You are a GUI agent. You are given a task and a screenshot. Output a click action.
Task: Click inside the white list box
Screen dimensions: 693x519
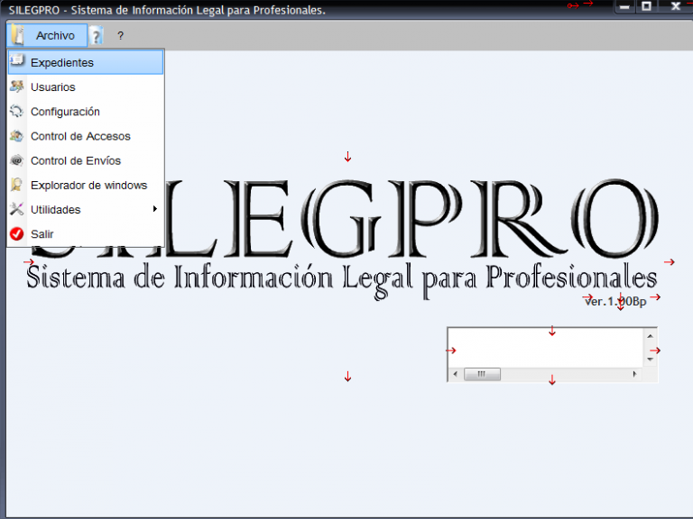pos(546,348)
